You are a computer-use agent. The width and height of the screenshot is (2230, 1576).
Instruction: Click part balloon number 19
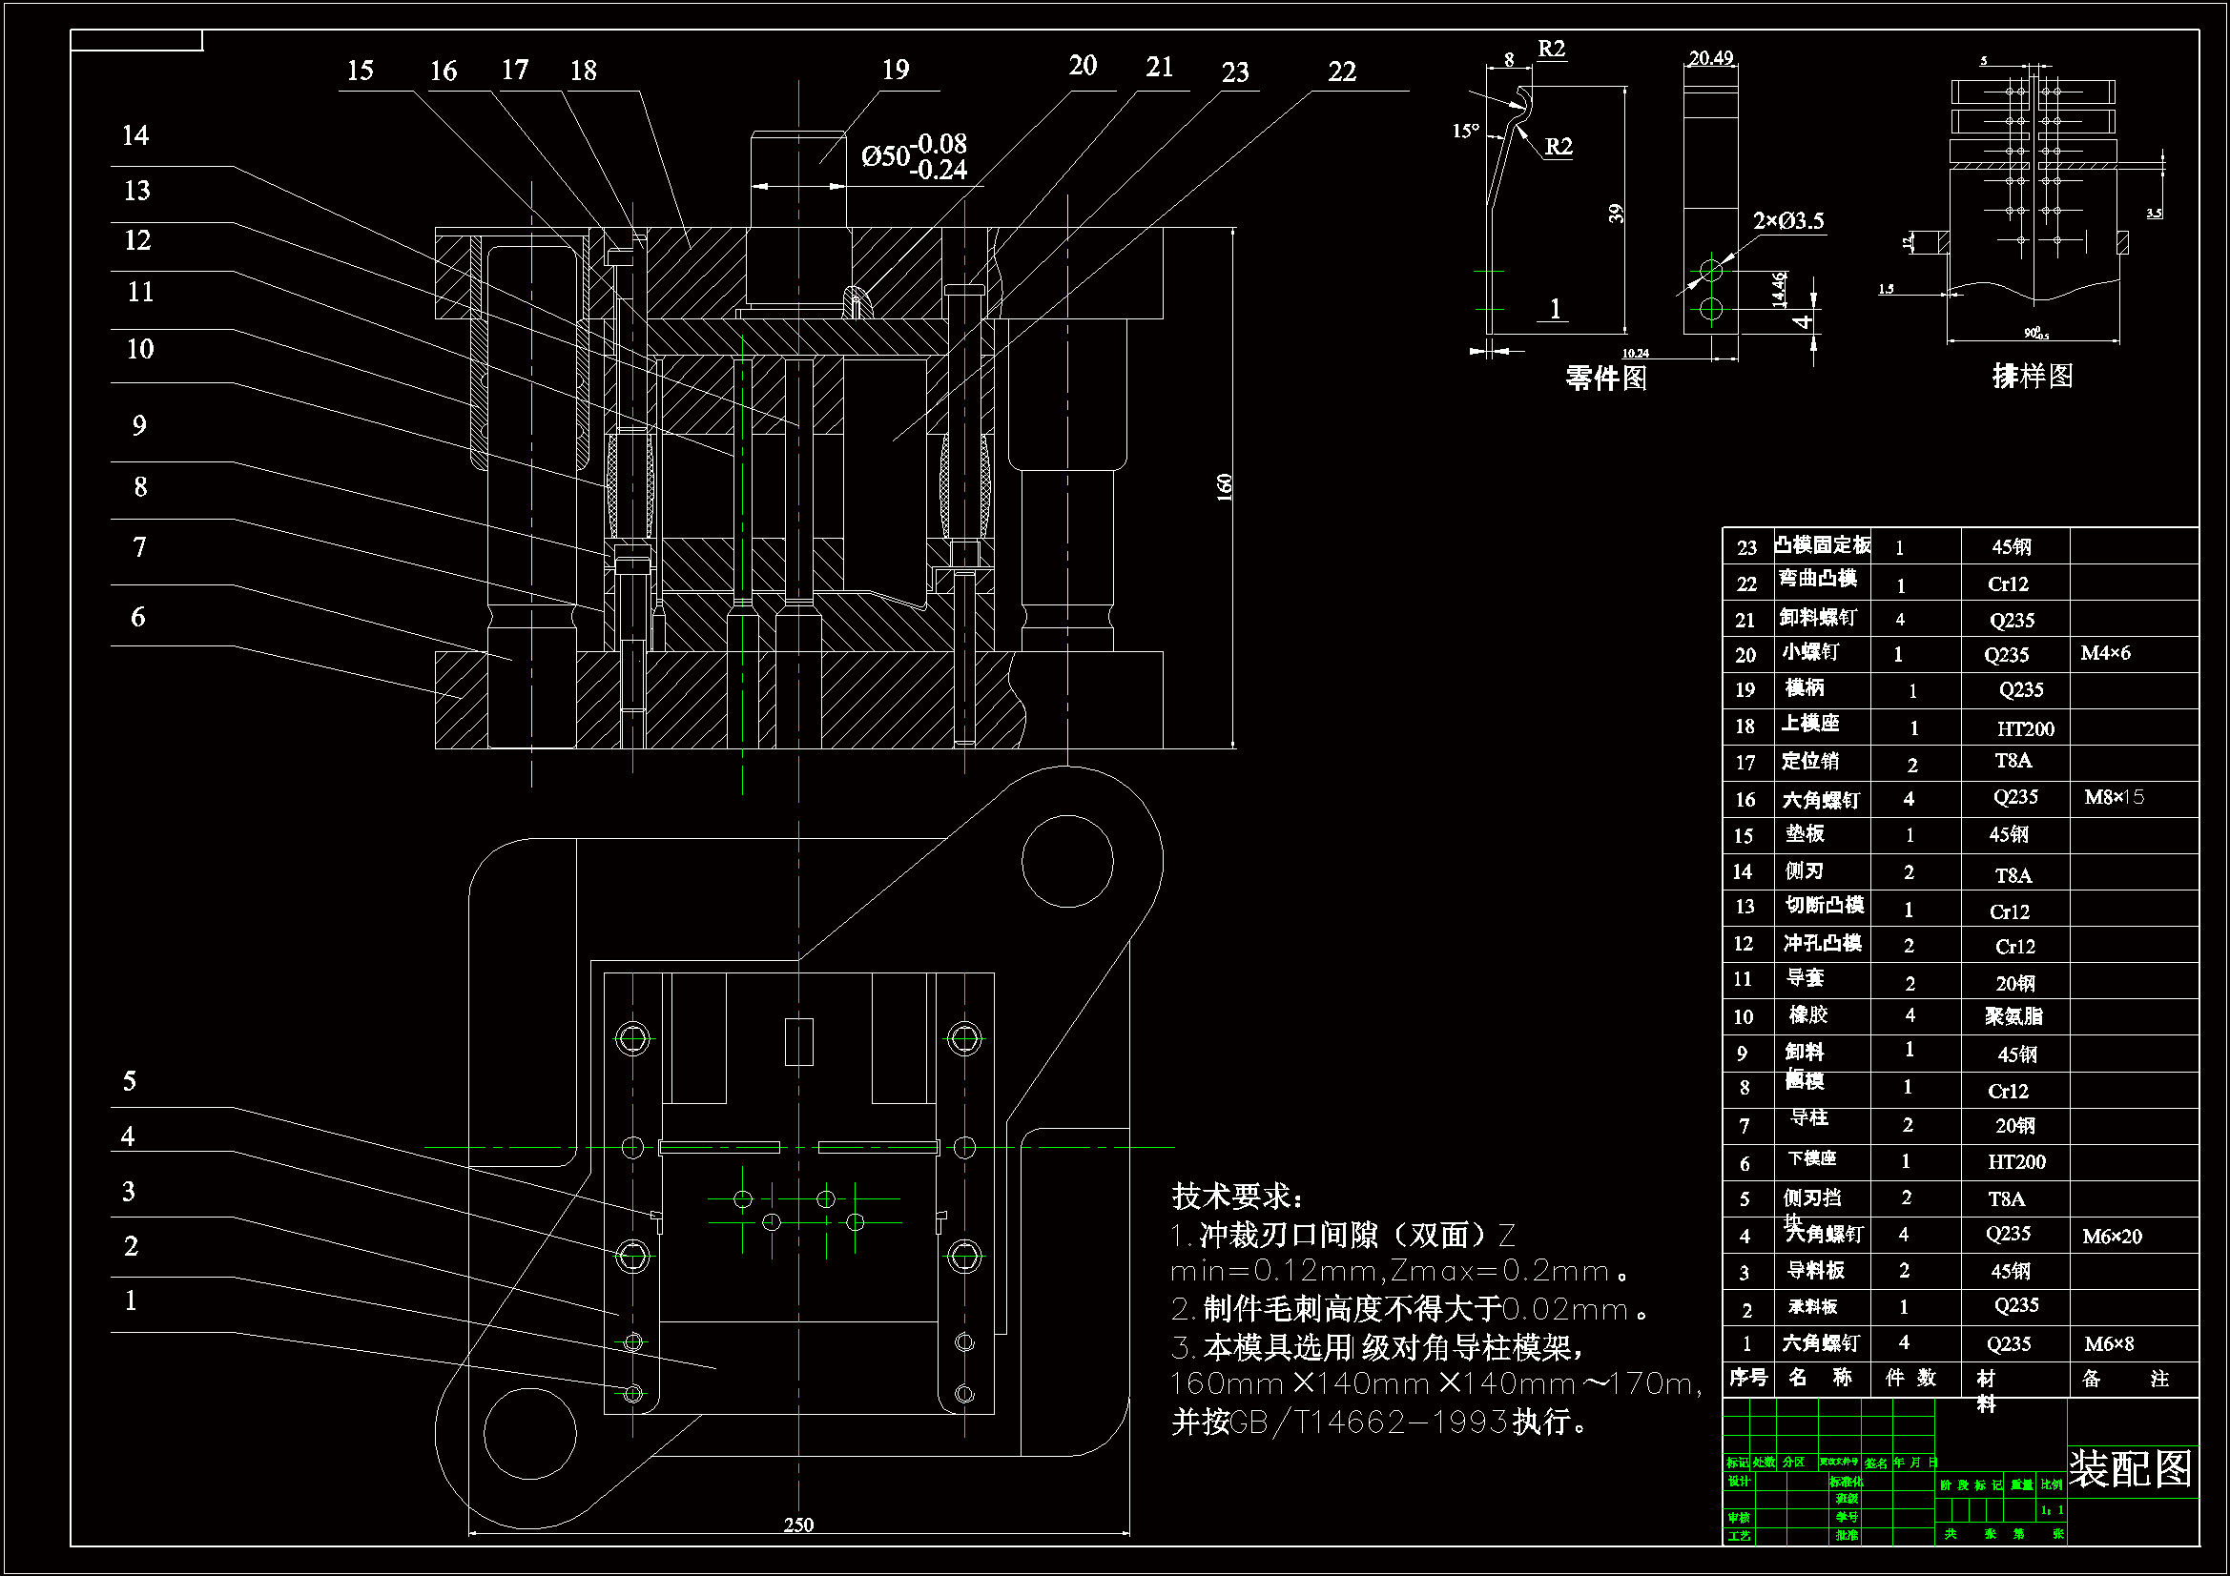(x=895, y=70)
